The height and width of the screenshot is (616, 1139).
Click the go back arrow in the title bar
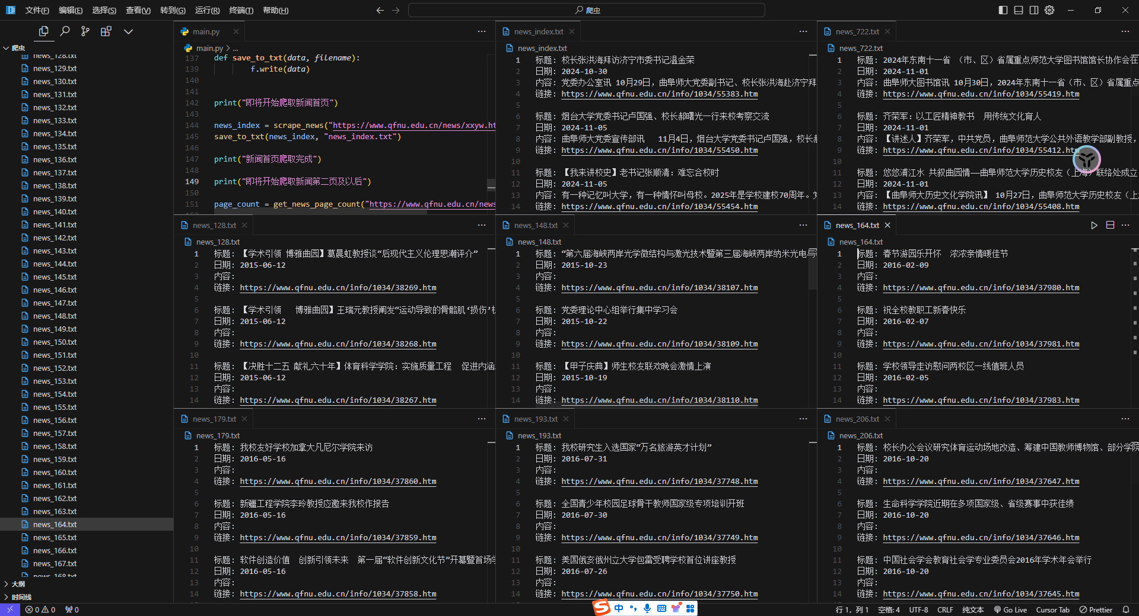pos(380,10)
